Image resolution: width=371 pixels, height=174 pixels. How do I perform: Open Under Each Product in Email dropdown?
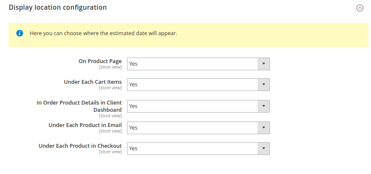[x=198, y=128]
